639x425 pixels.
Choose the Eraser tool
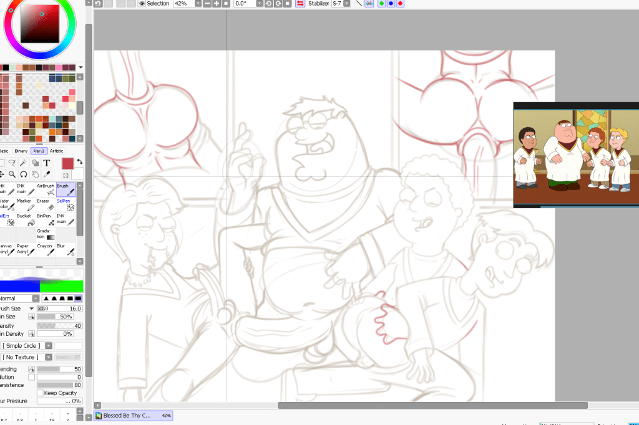[46, 205]
